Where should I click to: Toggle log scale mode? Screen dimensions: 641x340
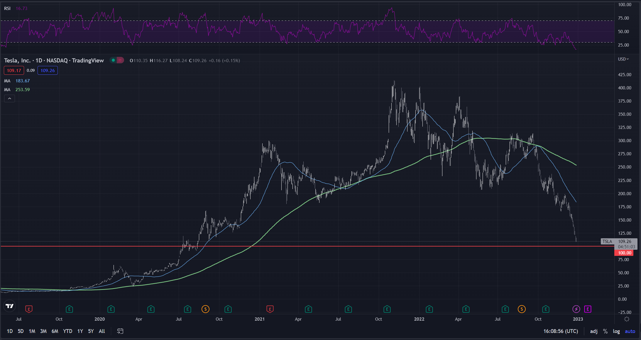pos(616,331)
